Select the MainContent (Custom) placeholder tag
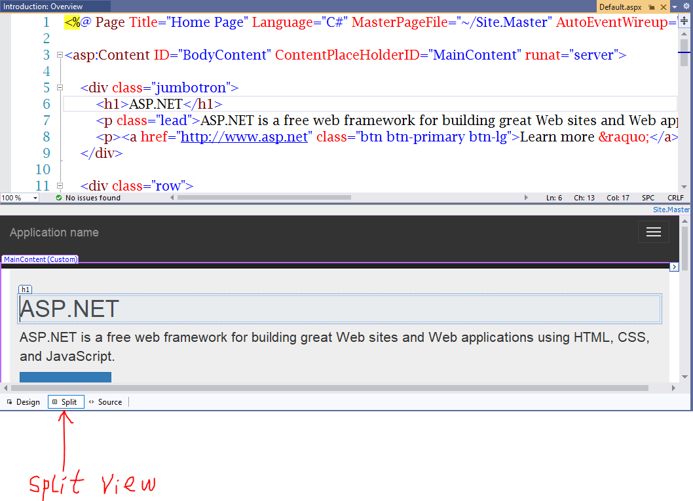The image size is (693, 501). [40, 259]
